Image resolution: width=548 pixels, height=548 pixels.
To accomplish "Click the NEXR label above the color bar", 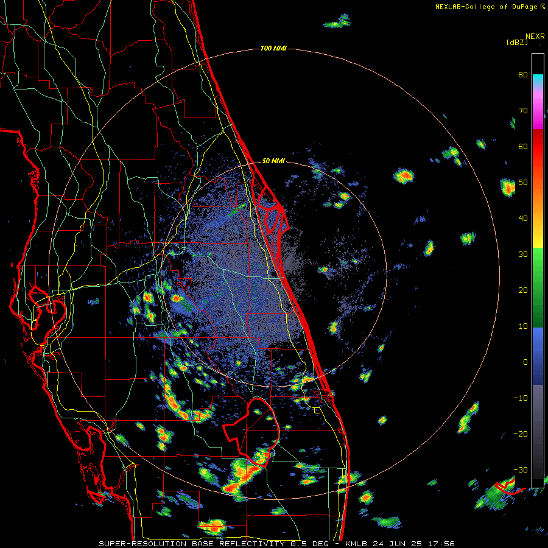I will (x=535, y=37).
